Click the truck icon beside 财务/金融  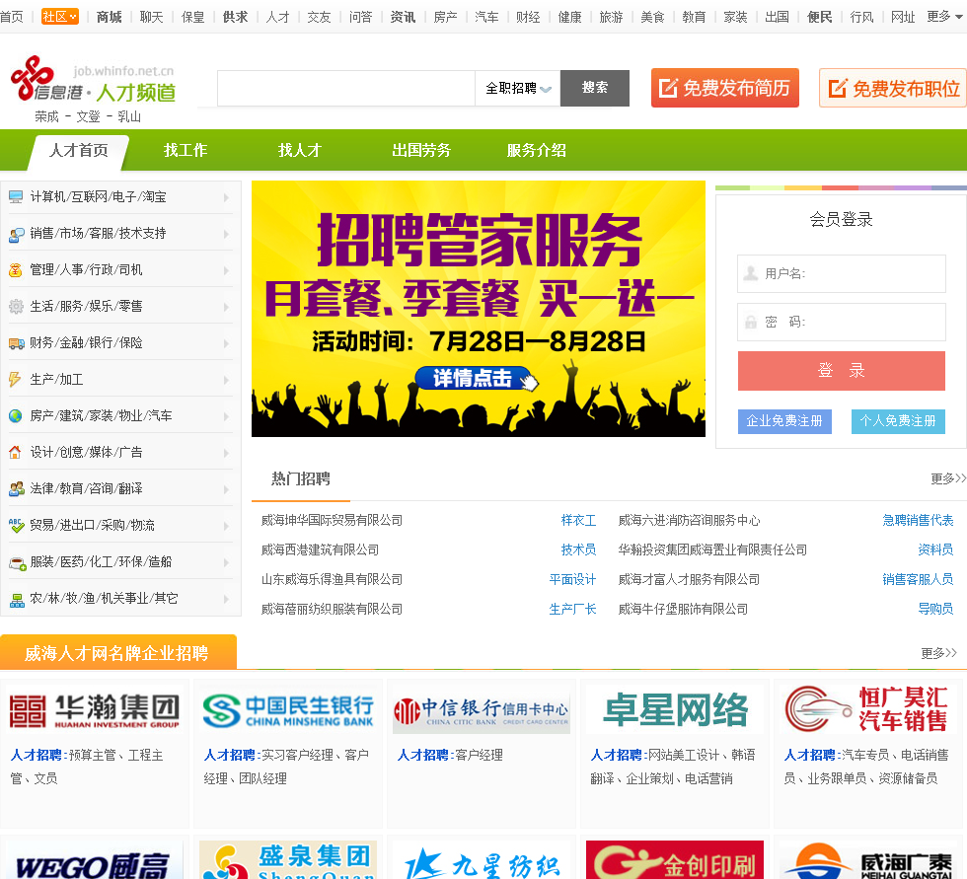pyautogui.click(x=16, y=343)
